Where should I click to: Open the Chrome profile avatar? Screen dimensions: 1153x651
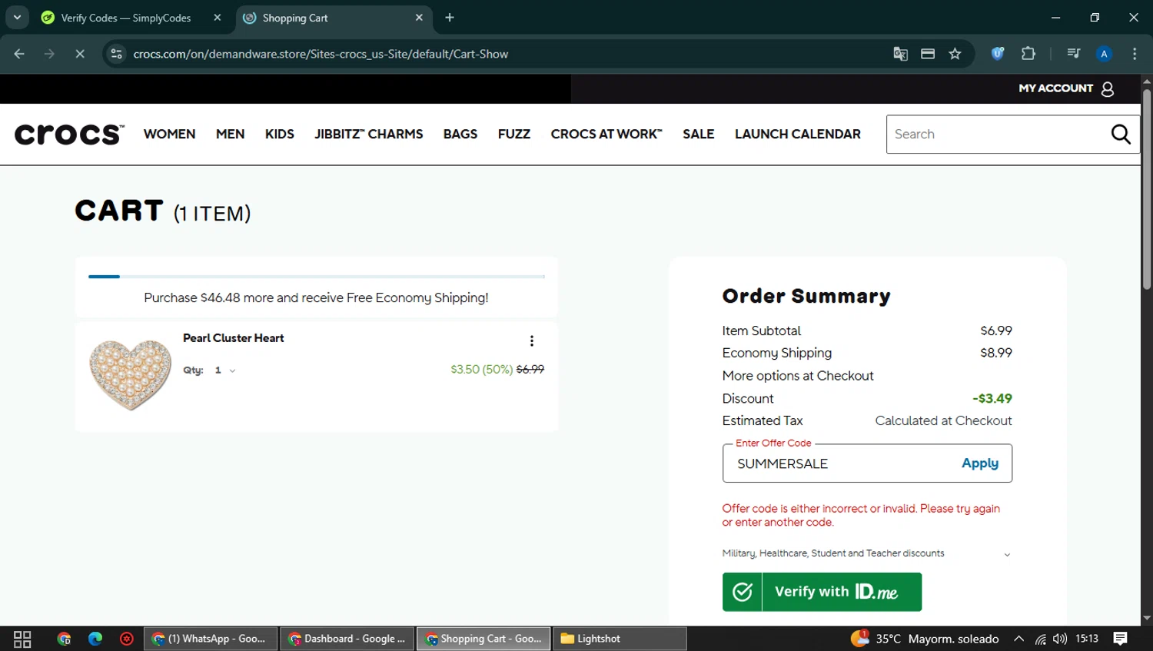point(1104,54)
